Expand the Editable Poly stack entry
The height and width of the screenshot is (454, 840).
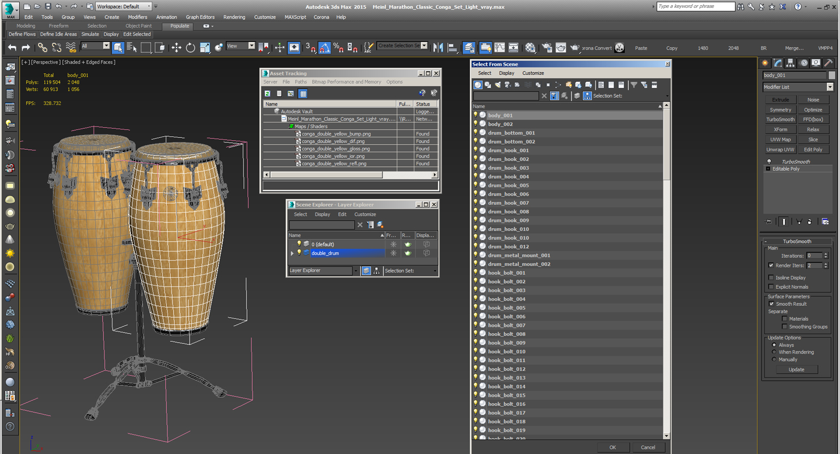tap(768, 169)
